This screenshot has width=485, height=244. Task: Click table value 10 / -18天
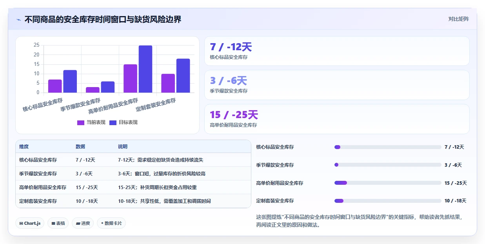[x=87, y=201]
